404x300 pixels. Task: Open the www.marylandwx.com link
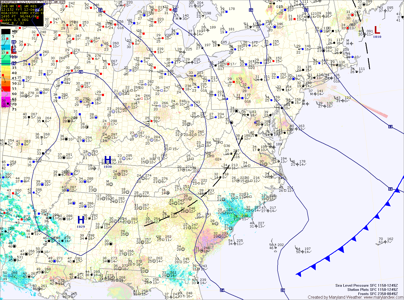pos(383,297)
